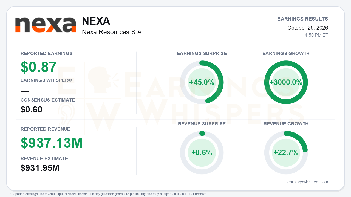Image resolution: width=351 pixels, height=197 pixels.
Task: Click the +45.0% earnings surprise gauge
Action: click(x=202, y=82)
